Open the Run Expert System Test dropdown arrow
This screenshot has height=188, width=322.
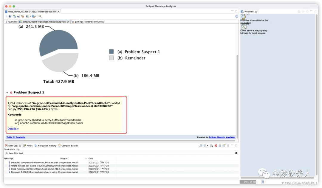[30, 16]
